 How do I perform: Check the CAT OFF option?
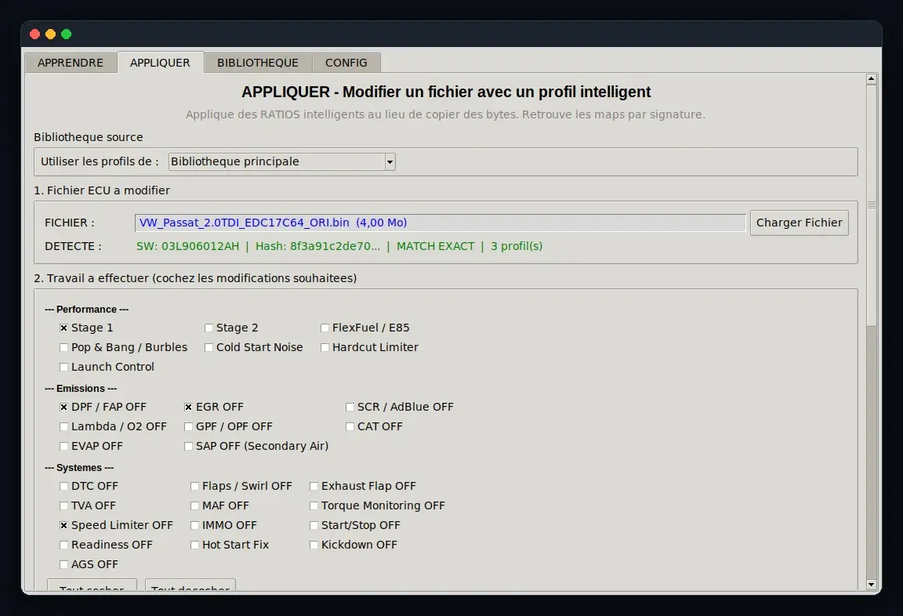(350, 426)
